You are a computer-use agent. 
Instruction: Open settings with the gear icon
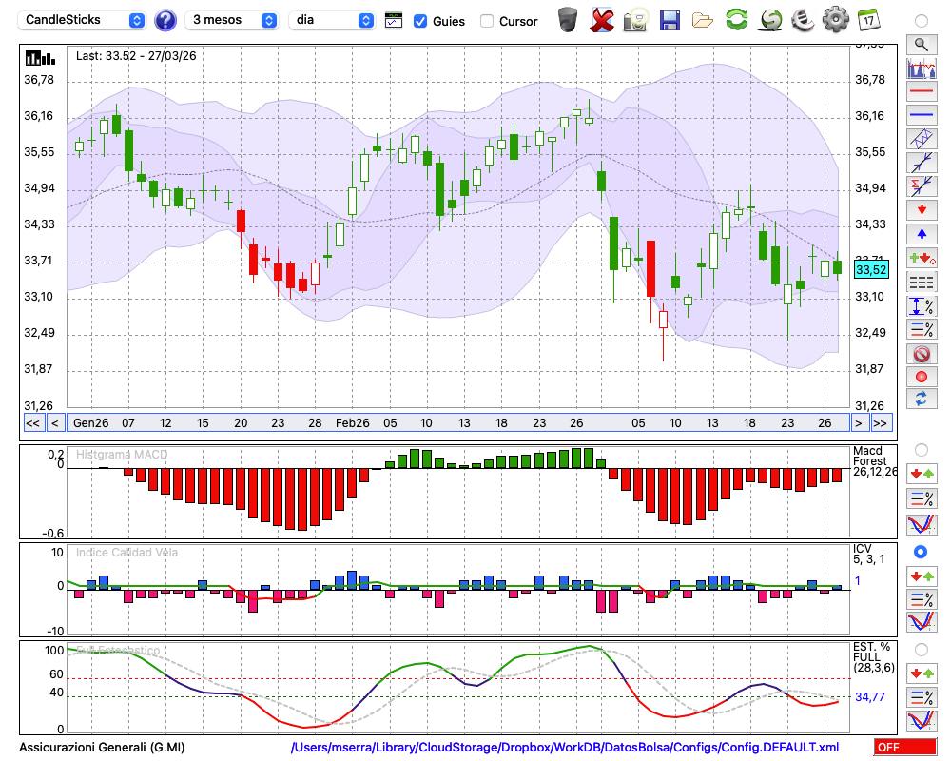tap(836, 19)
